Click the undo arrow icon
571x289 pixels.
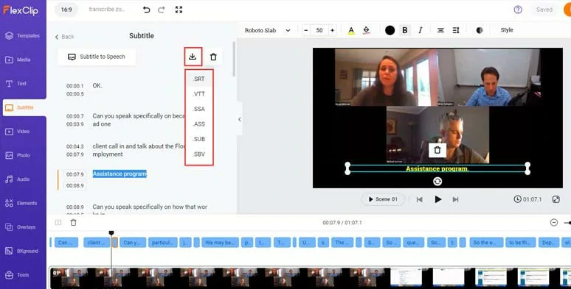click(x=146, y=10)
